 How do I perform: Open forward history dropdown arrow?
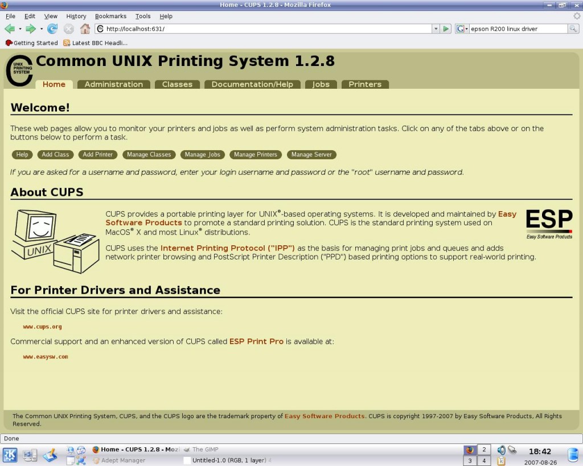click(41, 28)
